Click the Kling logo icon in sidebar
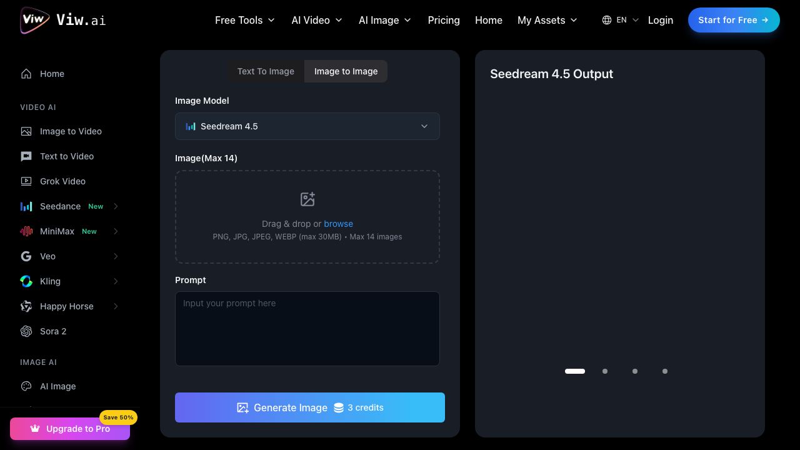Image resolution: width=800 pixels, height=450 pixels. coord(26,281)
